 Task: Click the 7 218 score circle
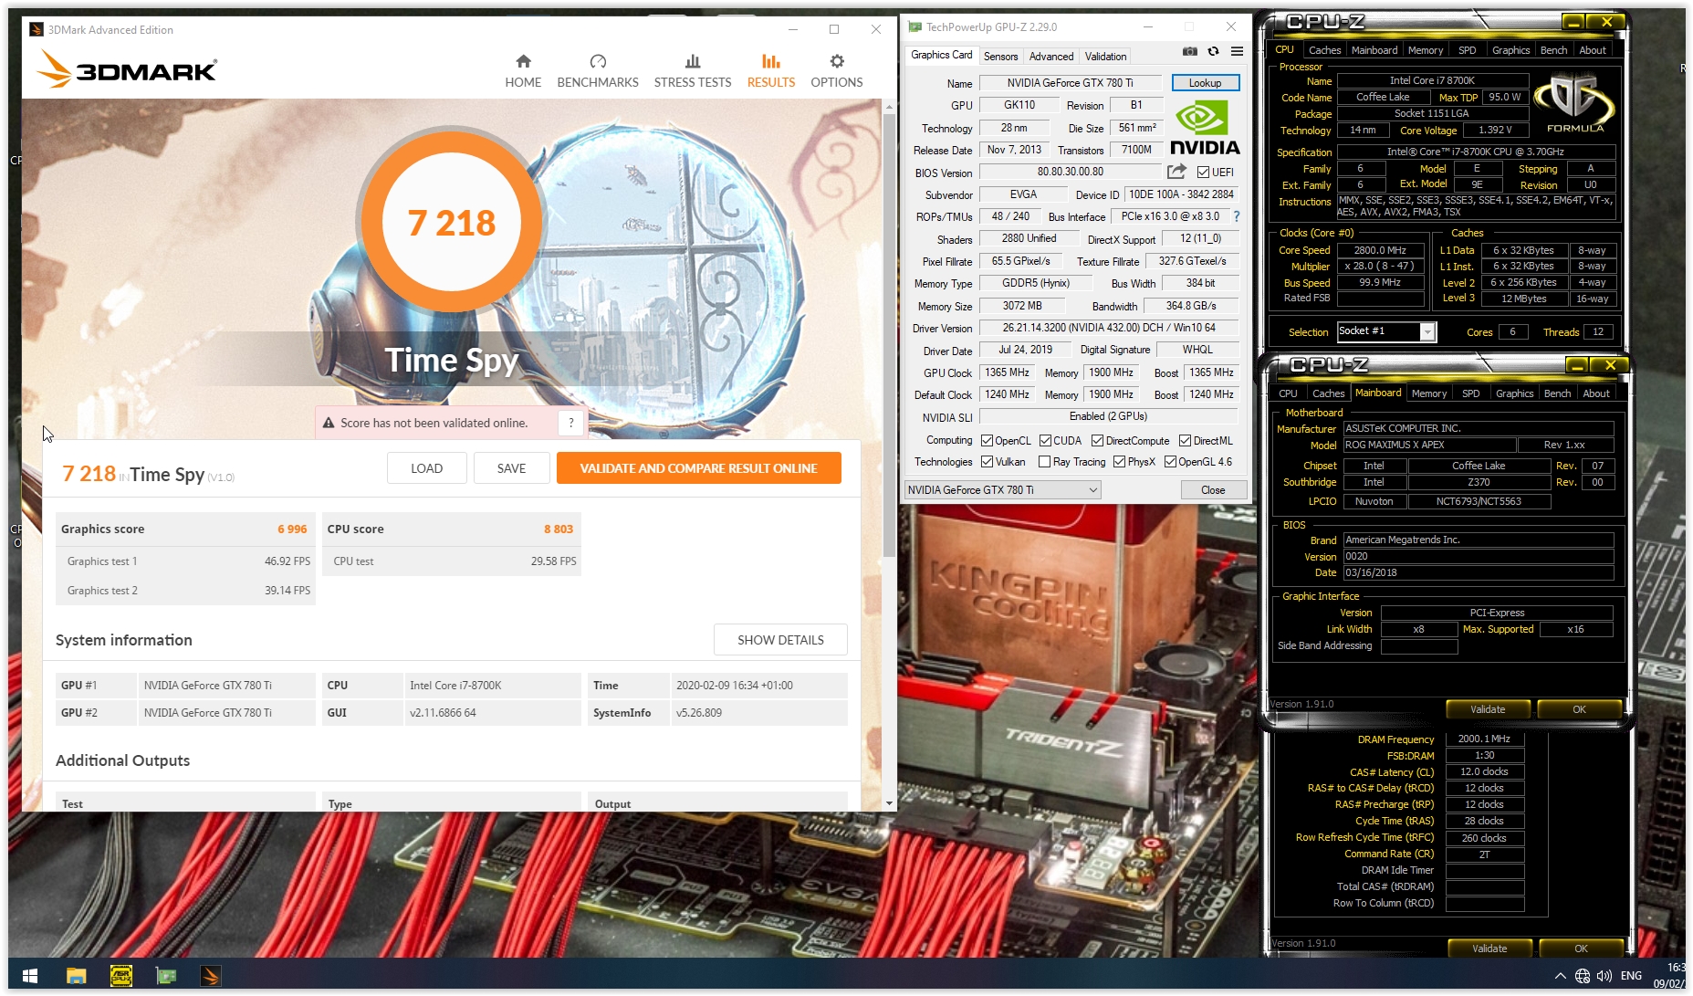(452, 222)
